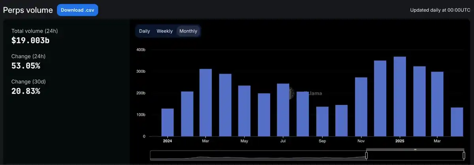474x165 pixels.
Task: Click the 20.83% 30-day change value
Action: 26,91
